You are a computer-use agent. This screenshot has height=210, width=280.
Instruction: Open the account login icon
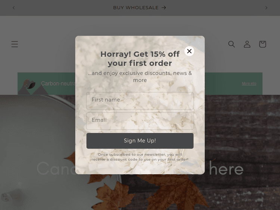(247, 44)
